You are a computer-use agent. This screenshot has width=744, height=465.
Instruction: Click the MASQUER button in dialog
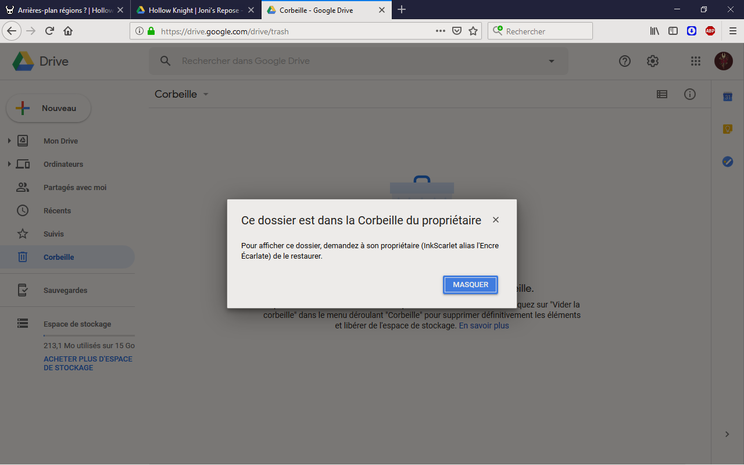pos(470,285)
